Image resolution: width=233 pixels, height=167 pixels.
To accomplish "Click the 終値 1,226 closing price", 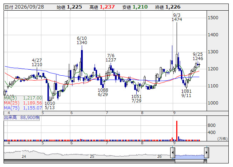I will point(168,7).
